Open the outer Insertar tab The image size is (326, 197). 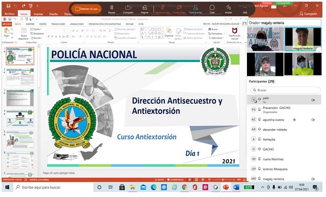(38, 14)
